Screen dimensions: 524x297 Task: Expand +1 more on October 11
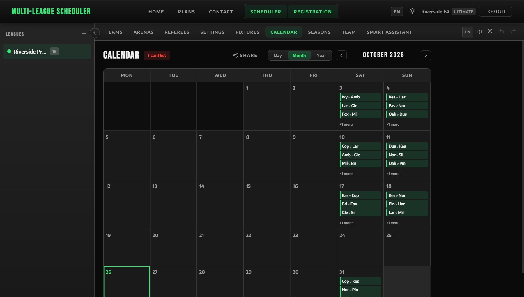pyautogui.click(x=393, y=174)
